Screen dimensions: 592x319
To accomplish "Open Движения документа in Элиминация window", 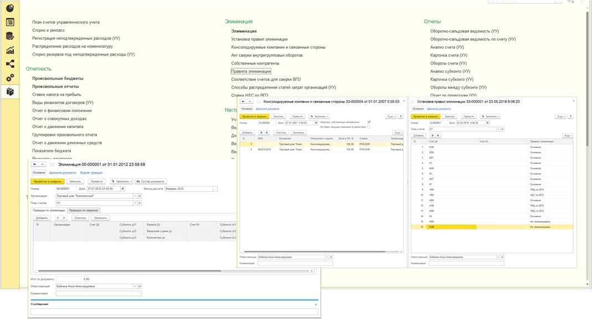I will pos(63,173).
